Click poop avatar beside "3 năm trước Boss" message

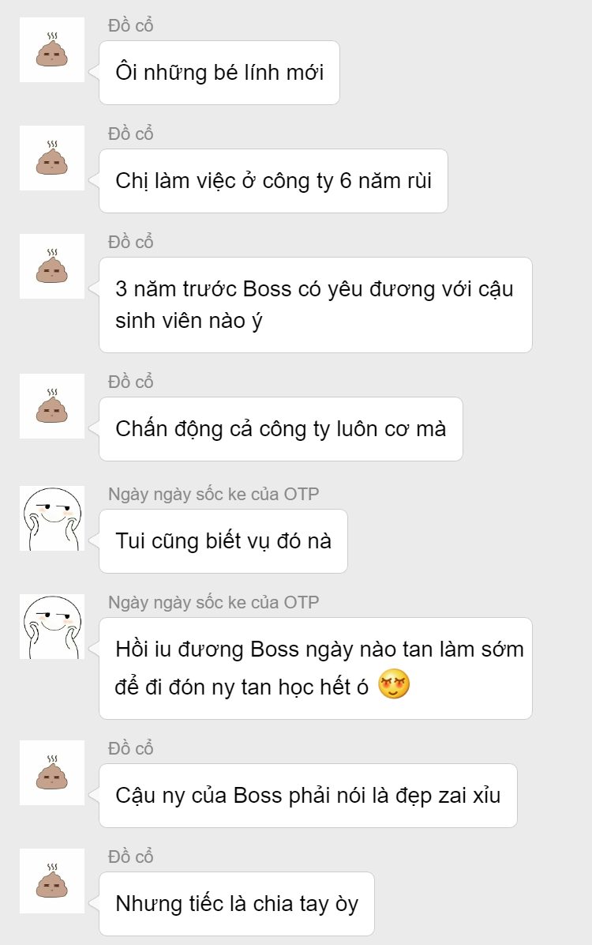[52, 266]
